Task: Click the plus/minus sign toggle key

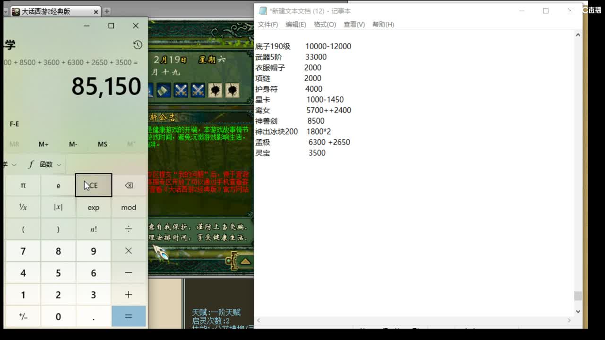Action: (23, 316)
